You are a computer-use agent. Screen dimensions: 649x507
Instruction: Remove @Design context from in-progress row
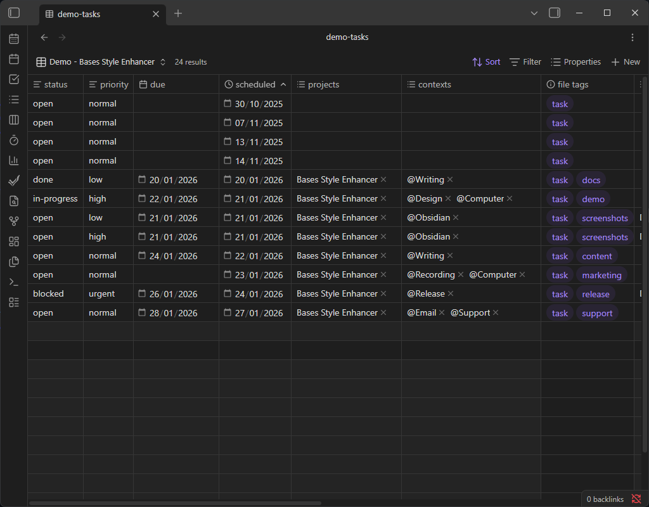(448, 198)
